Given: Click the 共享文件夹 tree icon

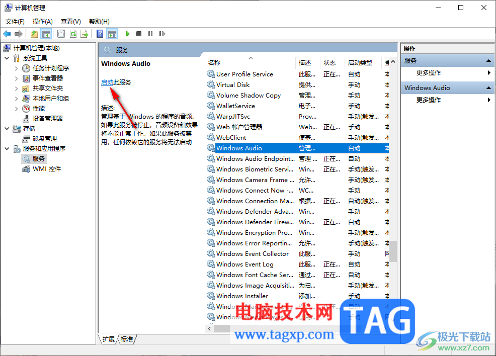Looking at the screenshot, I should [x=26, y=88].
